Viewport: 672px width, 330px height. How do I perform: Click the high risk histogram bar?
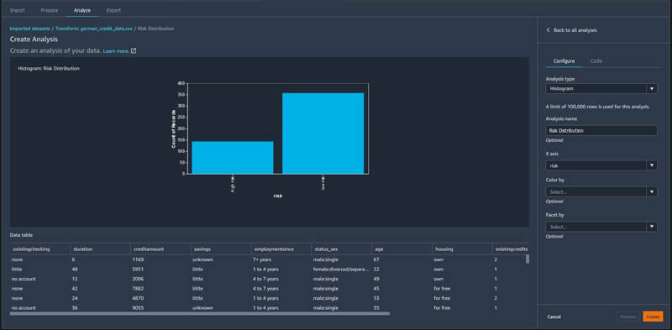(233, 157)
